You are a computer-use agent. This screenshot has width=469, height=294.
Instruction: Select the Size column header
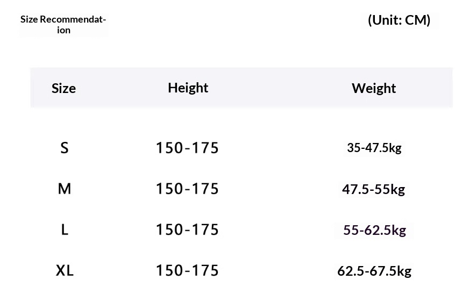[63, 88]
